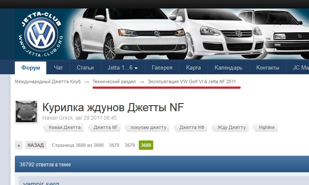Screen dimensions: 309x185
Task: Open the Чат tab
Action: click(x=58, y=68)
